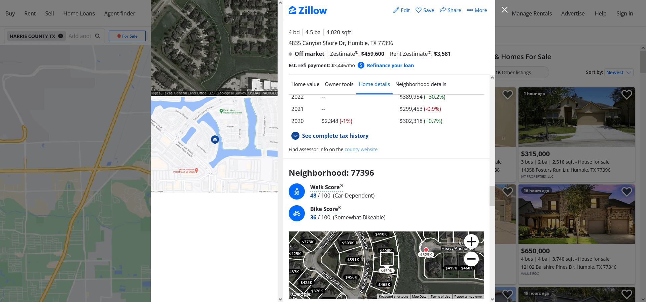Click the results list scrollbar up arrow
This screenshot has height=302, width=646.
(x=643, y=48)
